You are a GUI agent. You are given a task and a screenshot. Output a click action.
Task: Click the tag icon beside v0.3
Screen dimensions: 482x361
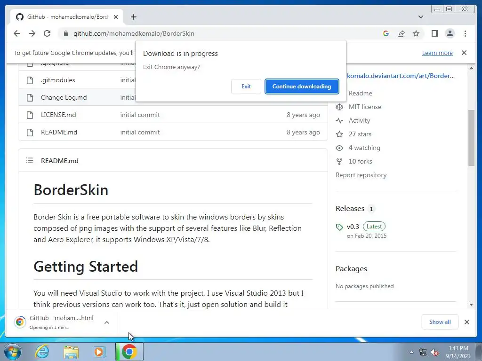coord(339,227)
